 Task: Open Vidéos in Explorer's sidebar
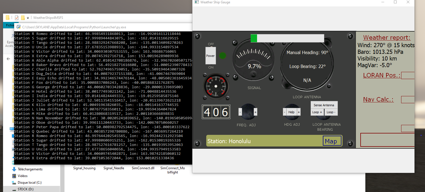(23, 176)
